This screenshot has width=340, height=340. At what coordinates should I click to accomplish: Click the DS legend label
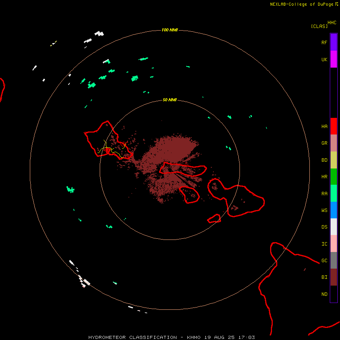click(324, 227)
